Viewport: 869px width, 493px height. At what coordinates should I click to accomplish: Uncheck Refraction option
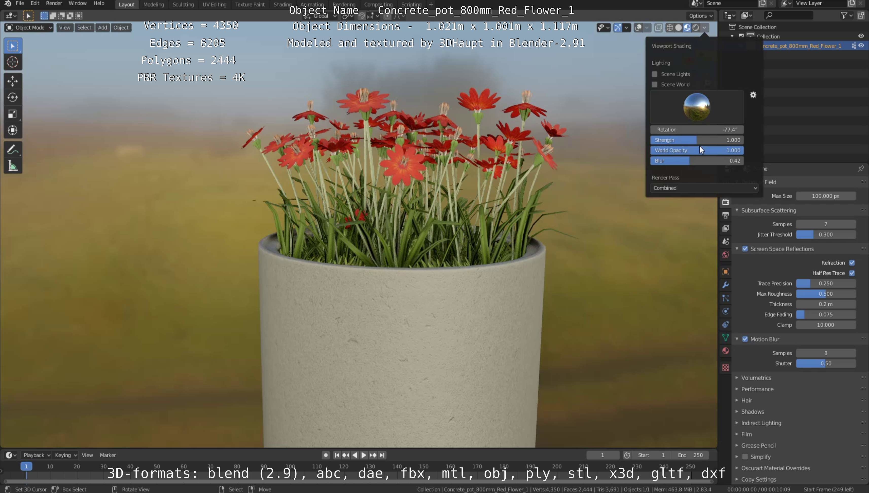click(x=852, y=263)
